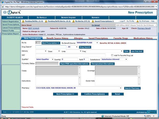159x119 pixels.
Task: Expand the Select Qualifier dropdown
Action: [x=52, y=59]
